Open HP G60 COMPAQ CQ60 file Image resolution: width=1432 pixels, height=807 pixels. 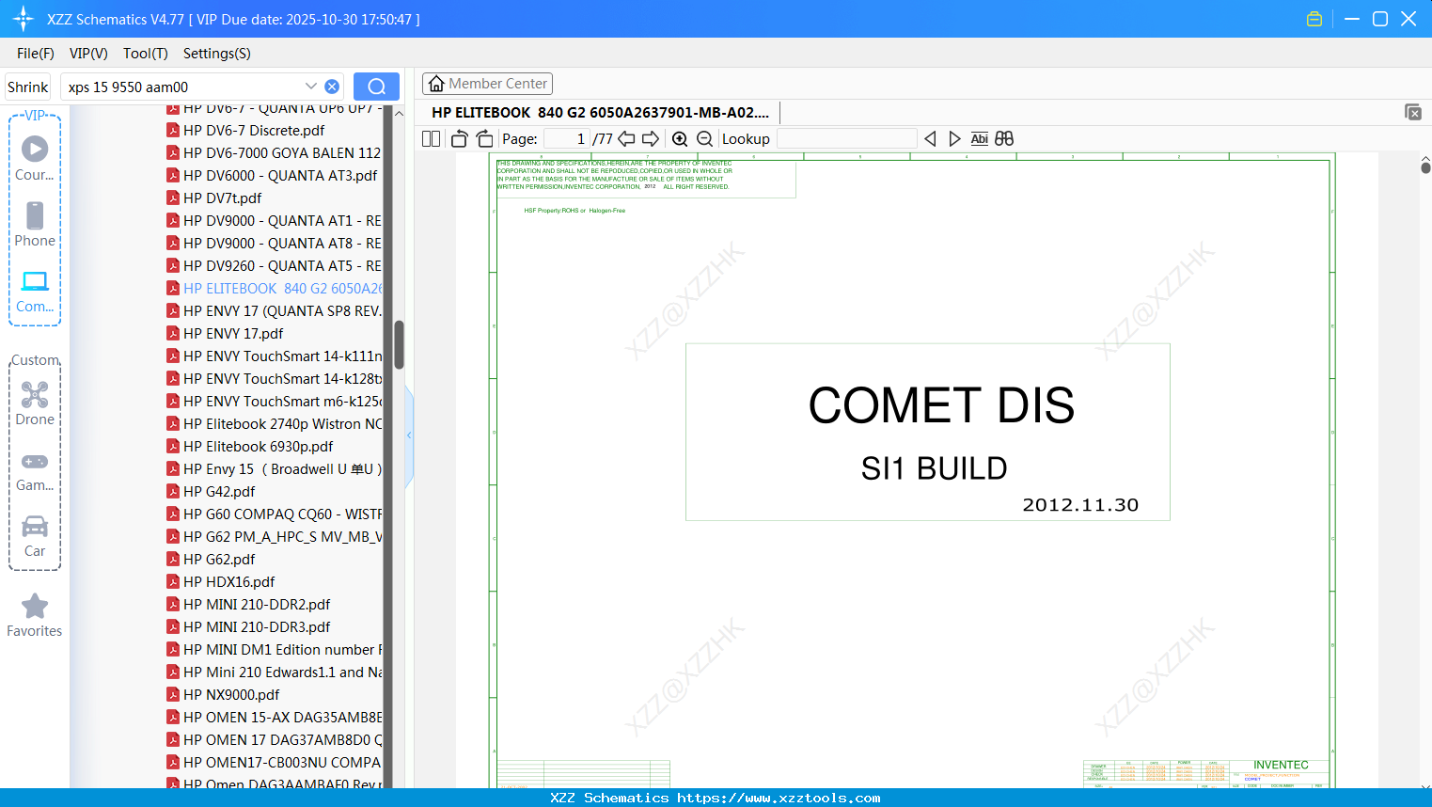click(274, 514)
